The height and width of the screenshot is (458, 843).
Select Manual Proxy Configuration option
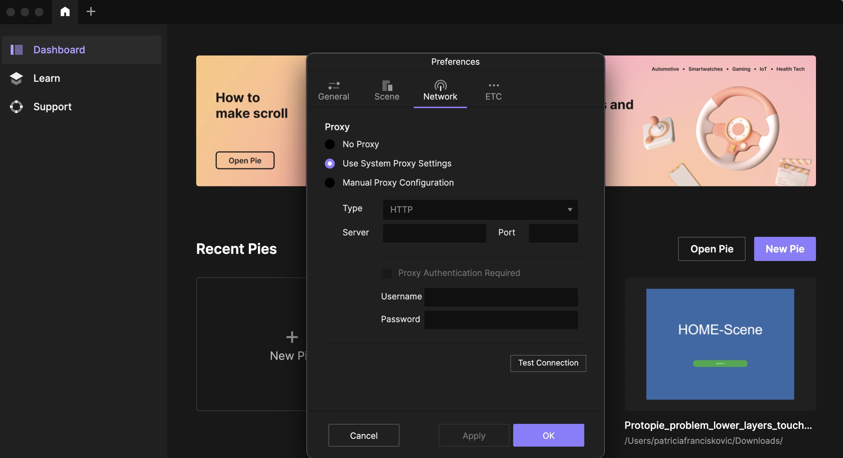tap(330, 183)
